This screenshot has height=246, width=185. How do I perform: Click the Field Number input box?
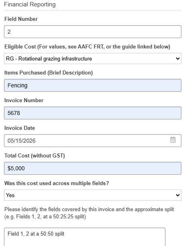coord(93,32)
